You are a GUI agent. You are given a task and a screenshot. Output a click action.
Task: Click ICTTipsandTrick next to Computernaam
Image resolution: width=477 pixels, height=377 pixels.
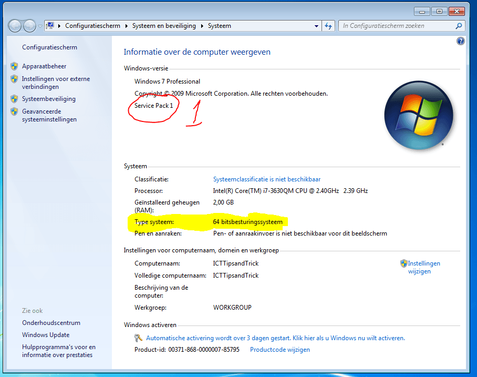click(x=236, y=263)
